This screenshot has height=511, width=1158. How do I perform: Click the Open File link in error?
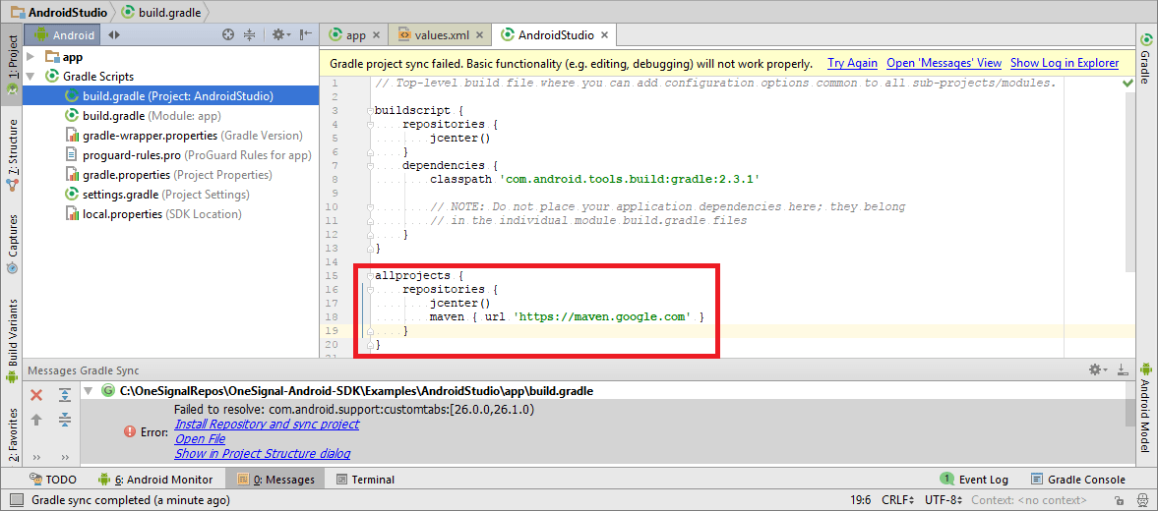click(x=200, y=438)
